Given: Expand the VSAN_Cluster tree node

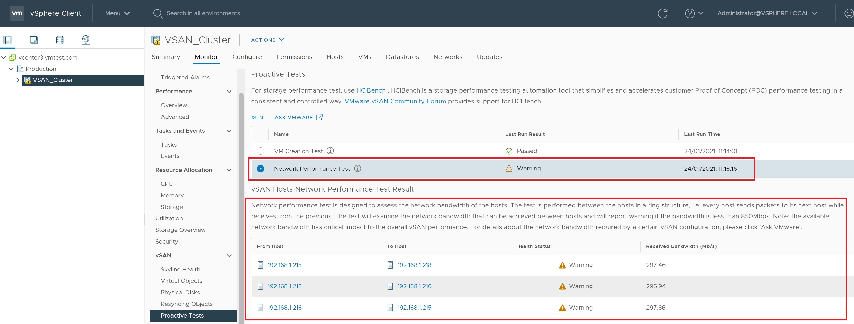Looking at the screenshot, I should click(x=18, y=80).
